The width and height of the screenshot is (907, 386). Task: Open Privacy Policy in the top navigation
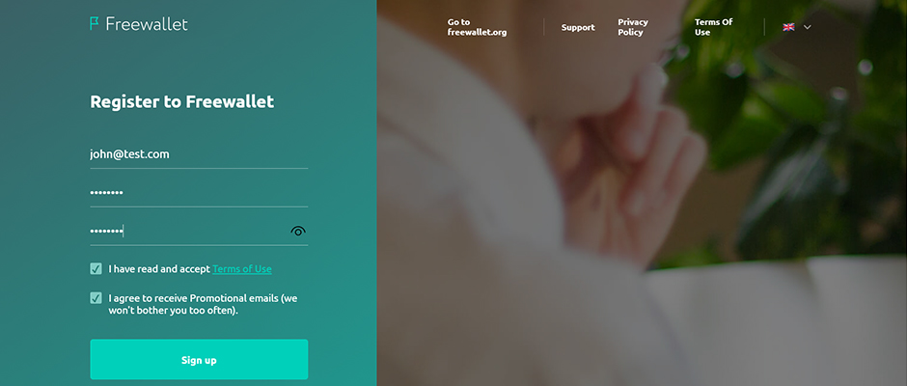tap(633, 27)
